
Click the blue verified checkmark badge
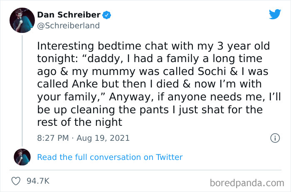[x=107, y=15]
